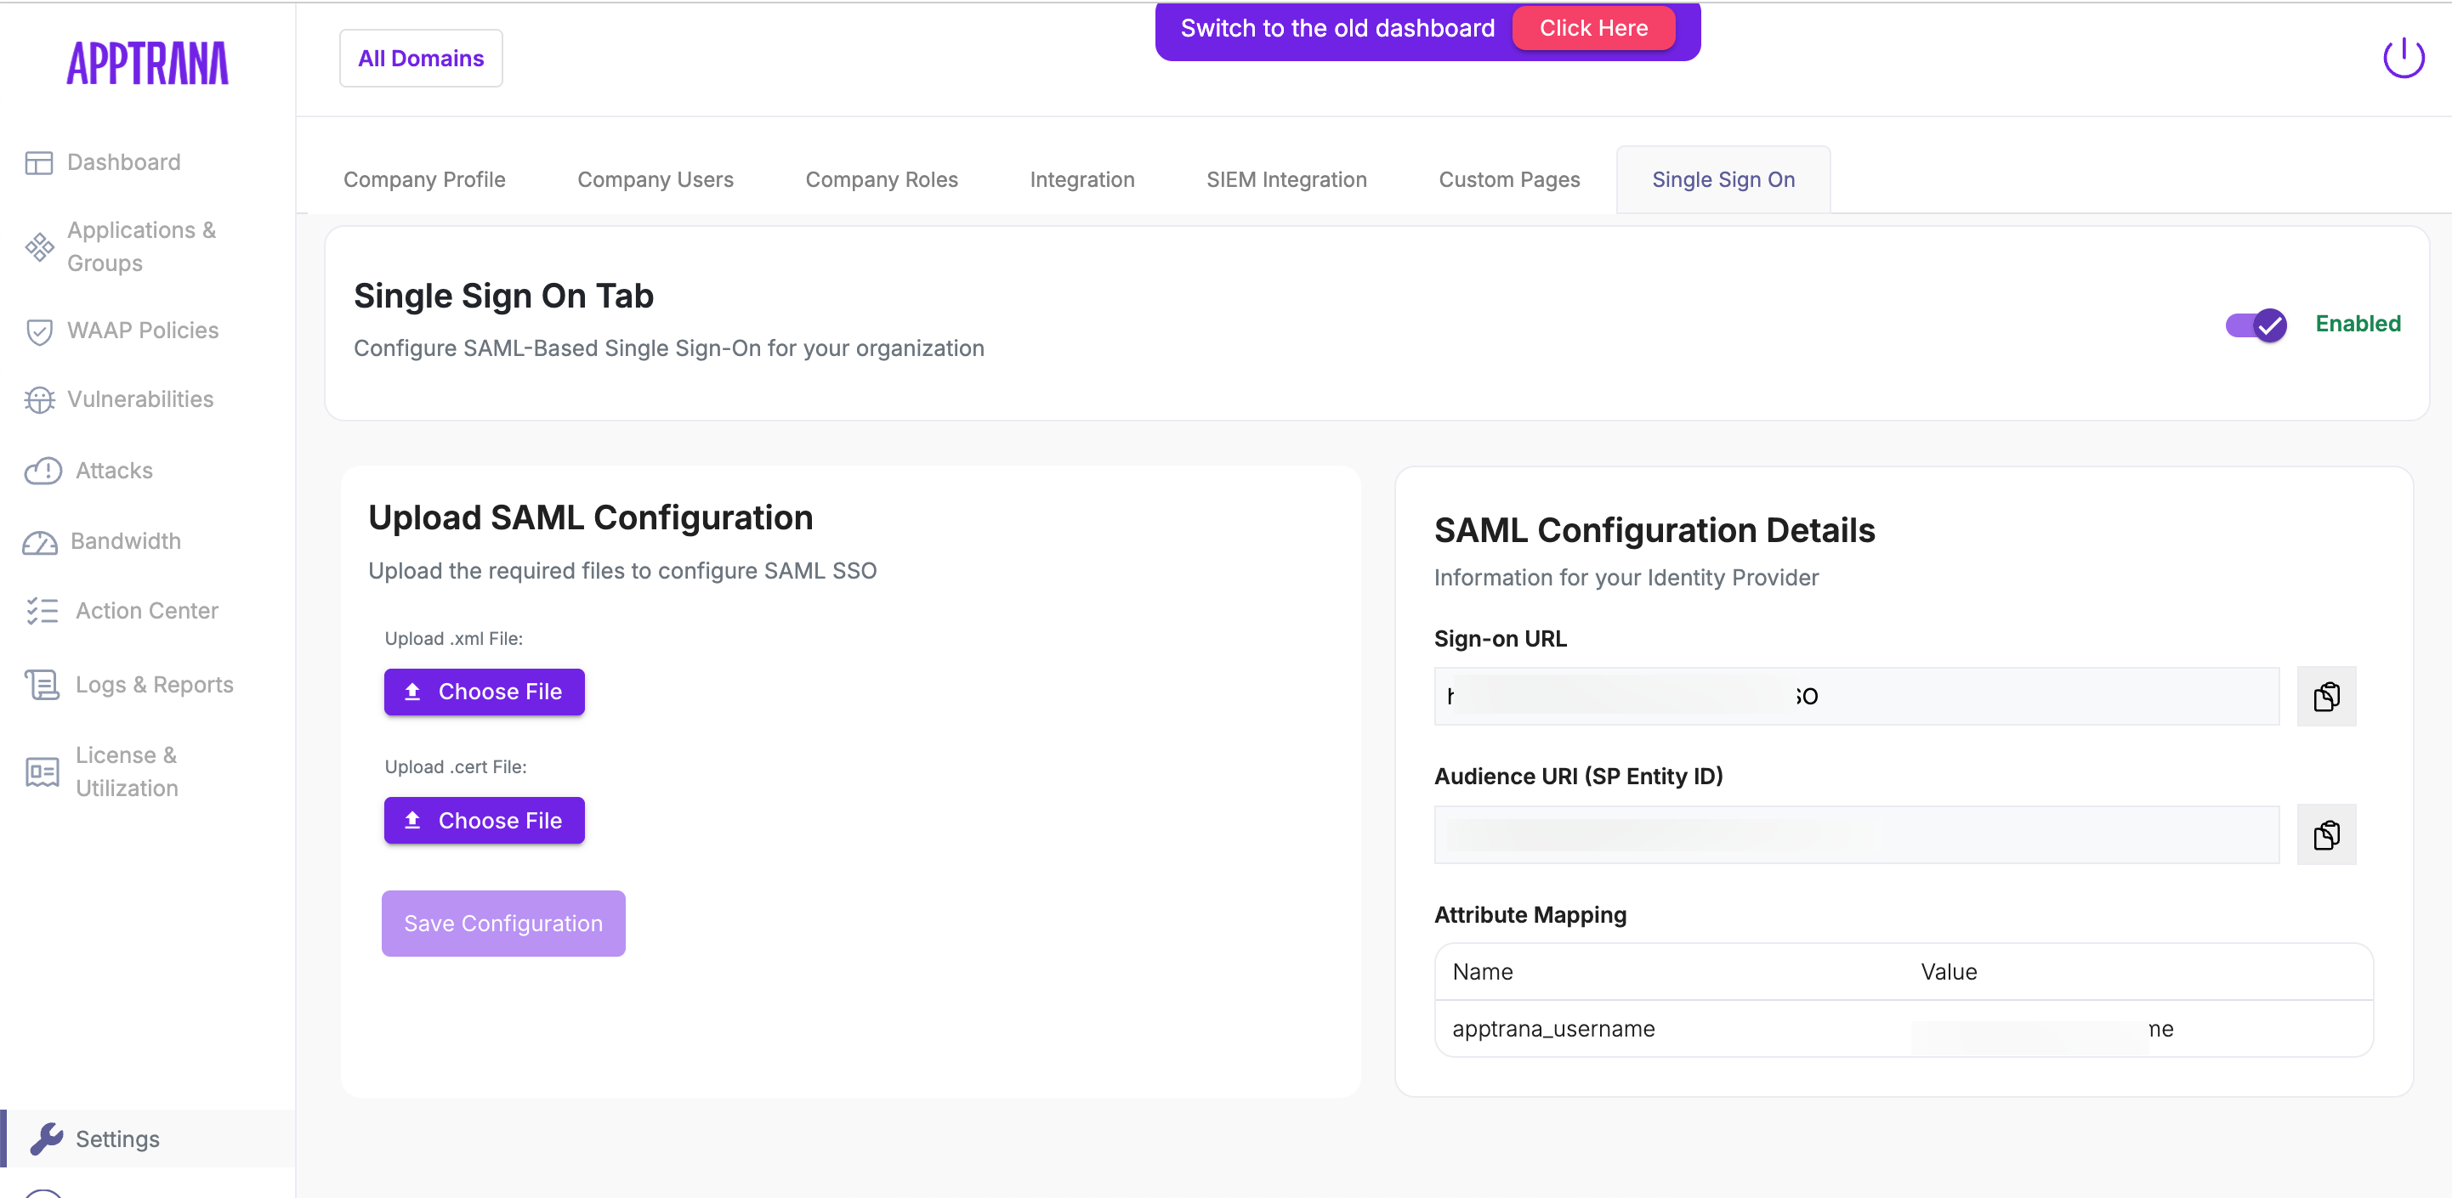Click the Sign-on URL field
The width and height of the screenshot is (2452, 1198).
point(1856,697)
